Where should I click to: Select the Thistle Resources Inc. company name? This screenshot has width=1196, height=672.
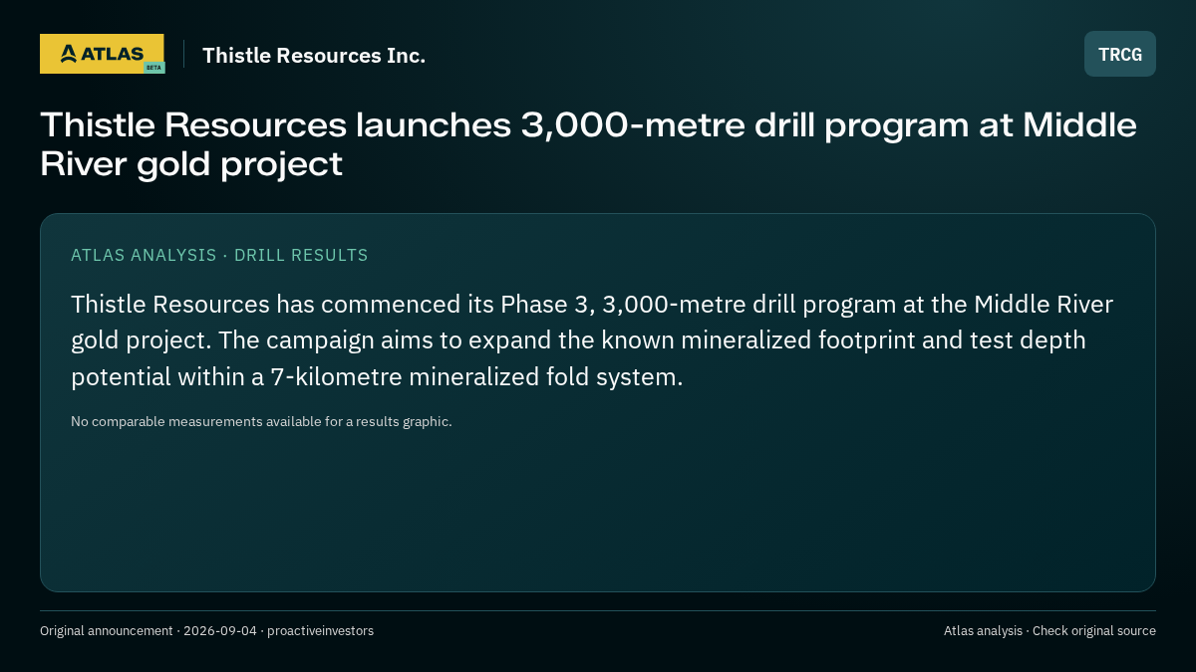[x=314, y=56]
